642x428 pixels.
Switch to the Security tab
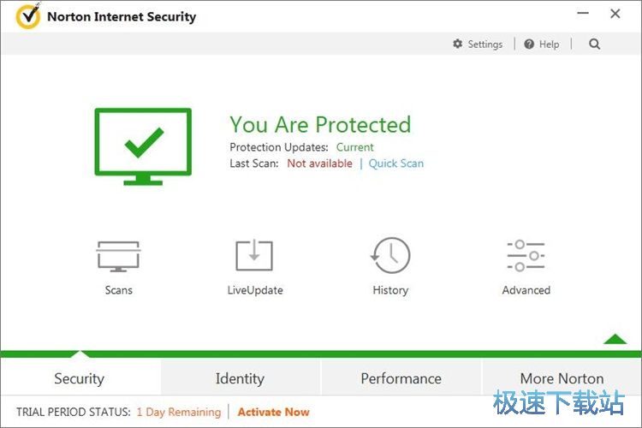click(x=80, y=378)
